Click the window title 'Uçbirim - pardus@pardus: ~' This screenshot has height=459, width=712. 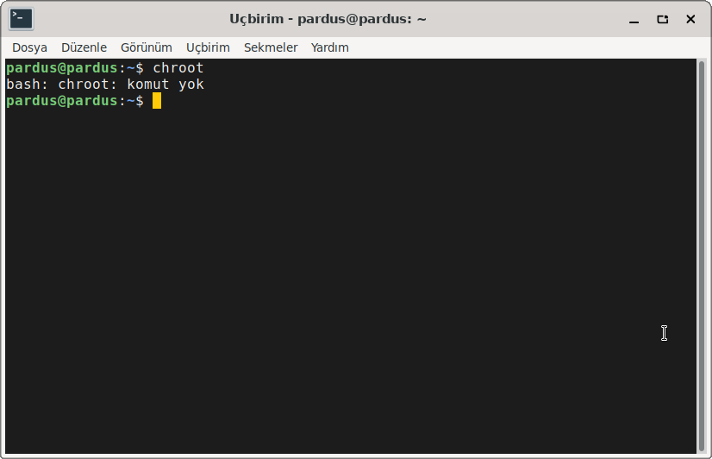pos(328,19)
